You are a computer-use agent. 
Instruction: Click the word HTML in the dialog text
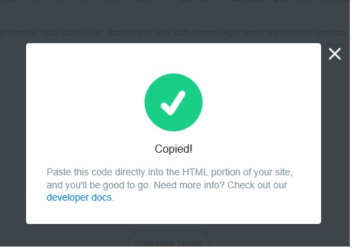196,172
